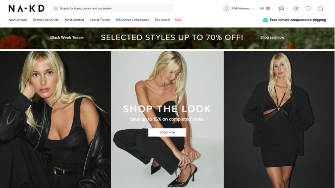This screenshot has width=335, height=188.
Task: Open the New arrivals menu
Action: point(18,20)
